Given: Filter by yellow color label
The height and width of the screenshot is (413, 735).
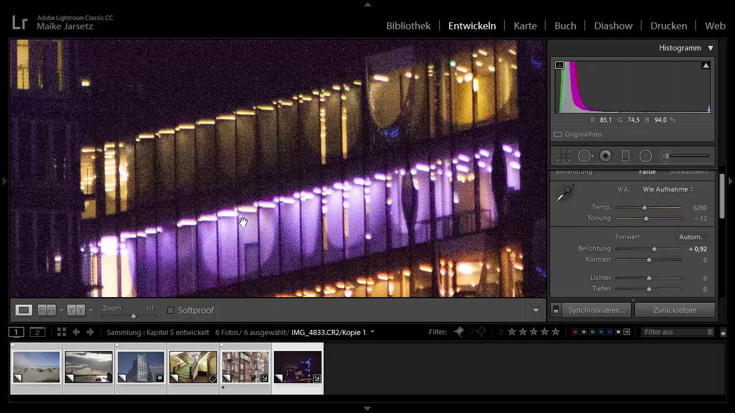Looking at the screenshot, I should (583, 332).
